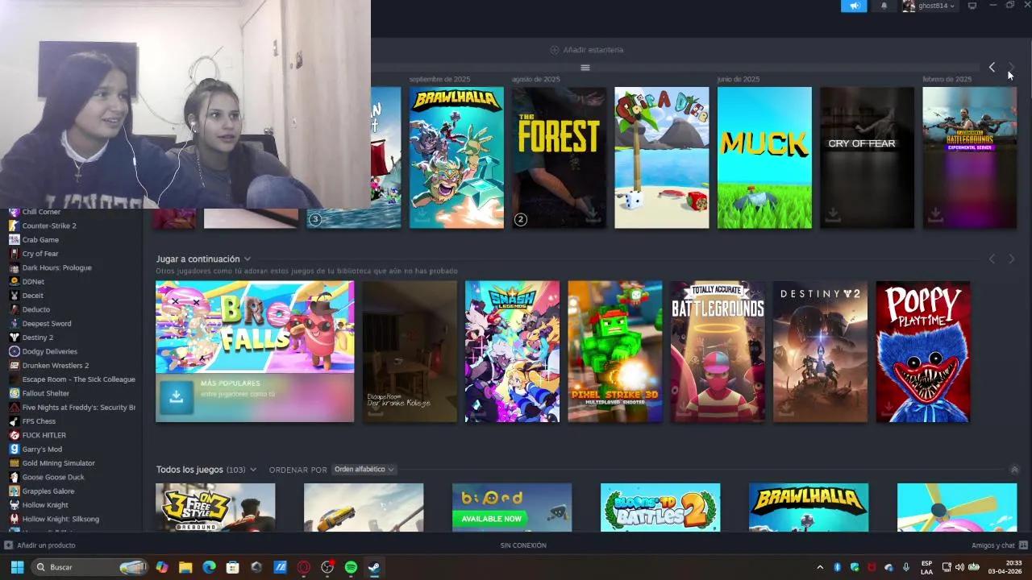The height and width of the screenshot is (580, 1032).
Task: Open Amigos y chat panel
Action: pos(998,545)
